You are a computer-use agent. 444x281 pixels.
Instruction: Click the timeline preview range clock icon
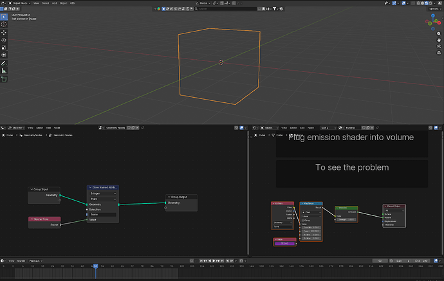pyautogui.click(x=391, y=260)
